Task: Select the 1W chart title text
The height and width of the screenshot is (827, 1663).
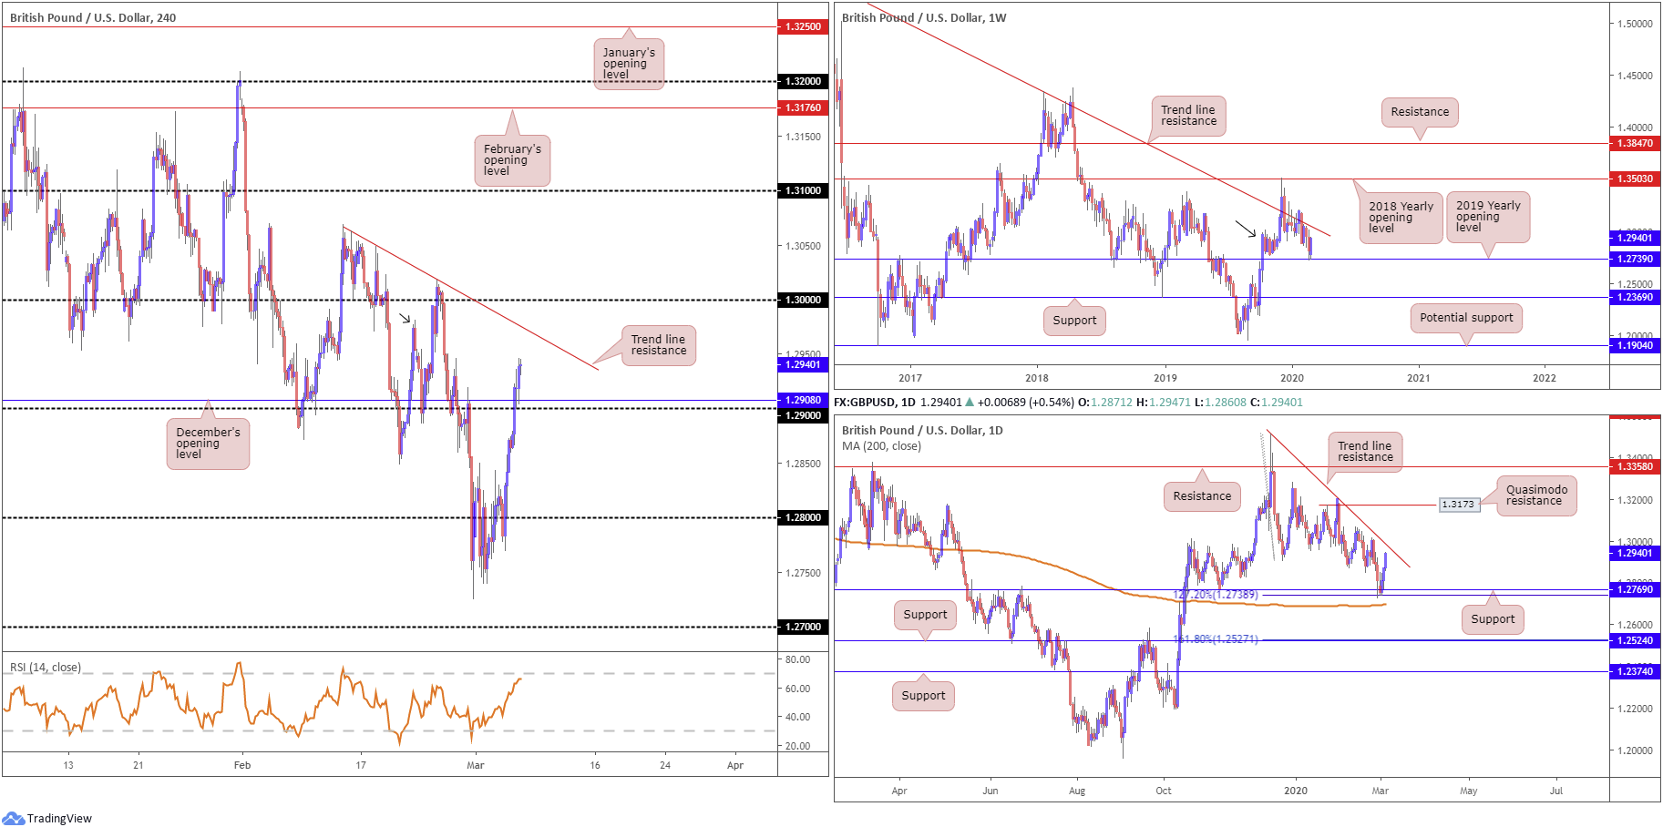Action: [x=924, y=17]
